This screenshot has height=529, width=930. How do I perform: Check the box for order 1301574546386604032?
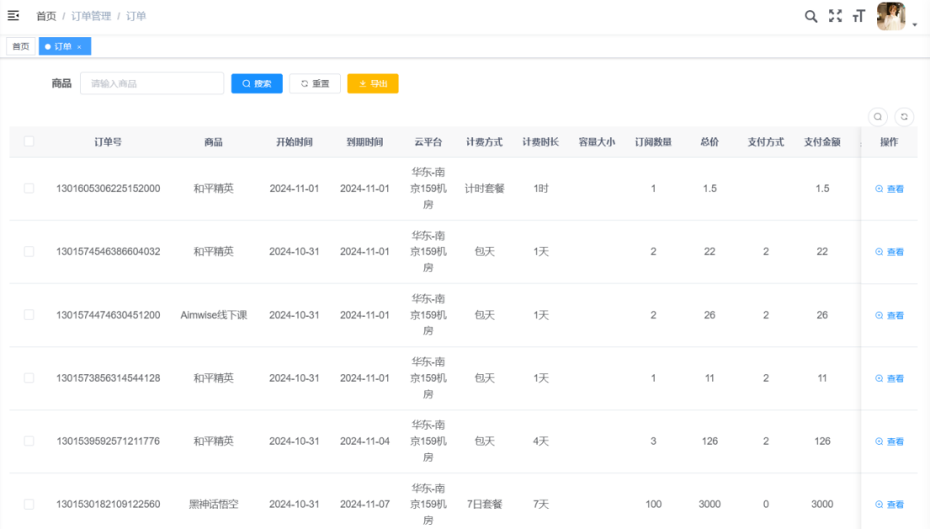29,251
